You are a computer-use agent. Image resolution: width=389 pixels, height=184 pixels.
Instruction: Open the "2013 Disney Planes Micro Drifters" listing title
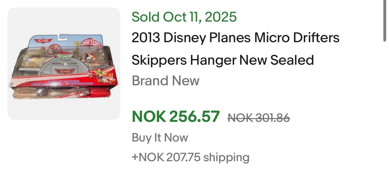point(235,38)
